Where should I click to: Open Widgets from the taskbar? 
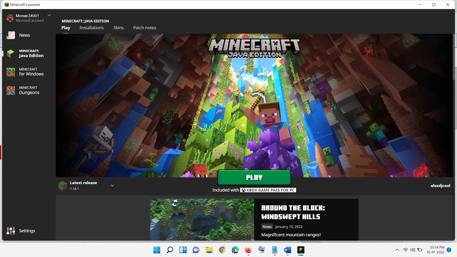183,250
